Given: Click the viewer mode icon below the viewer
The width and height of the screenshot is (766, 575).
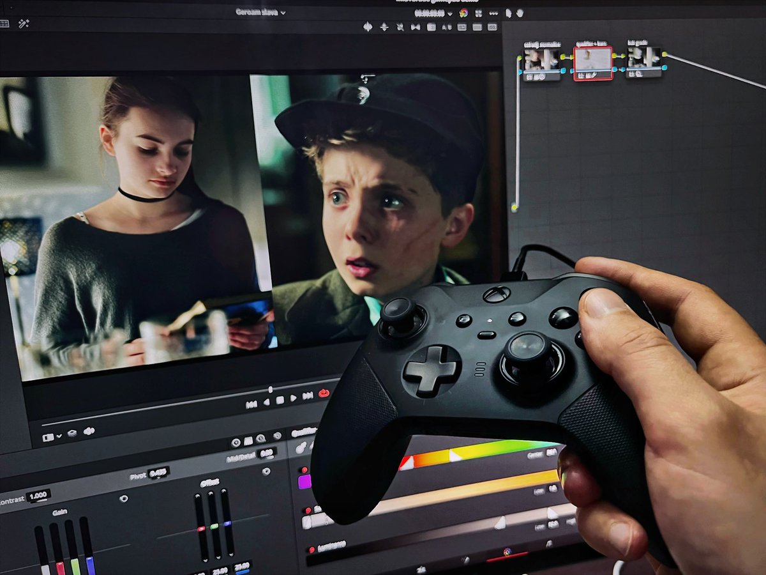Looking at the screenshot, I should point(47,438).
